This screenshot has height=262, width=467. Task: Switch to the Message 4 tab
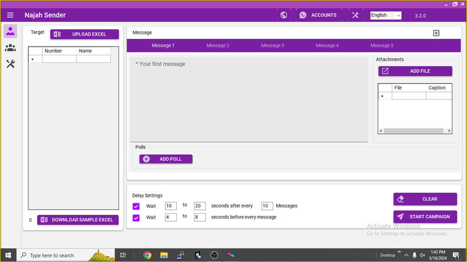327,45
